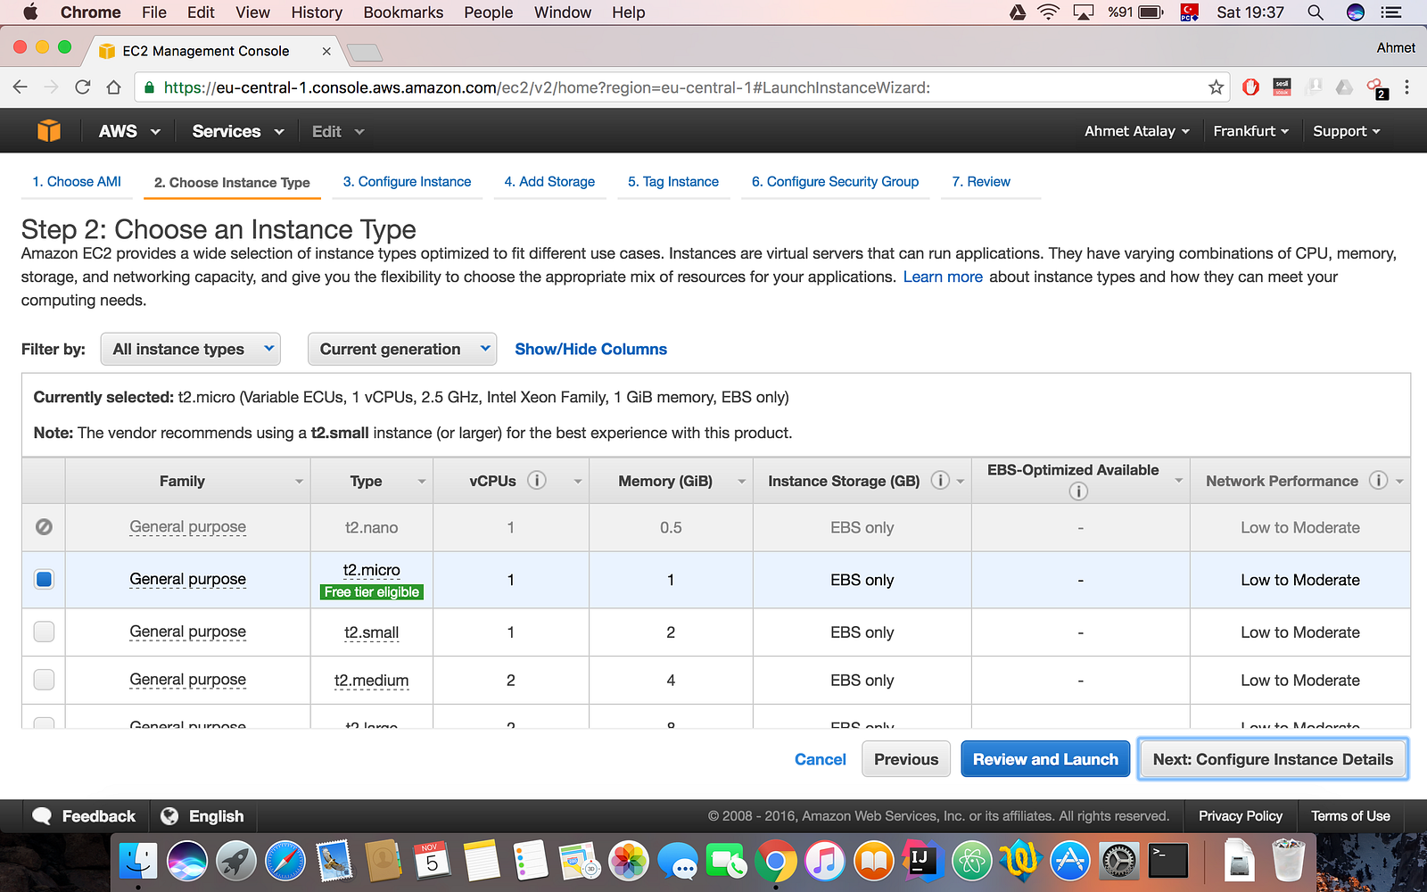
Task: Open Safari from the dock
Action: (285, 862)
